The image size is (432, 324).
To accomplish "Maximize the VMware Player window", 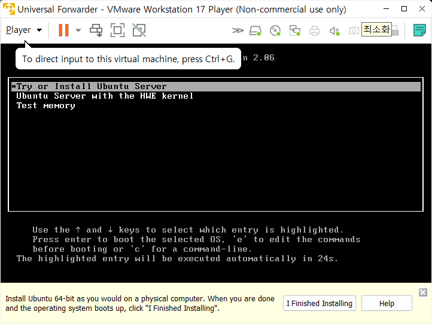I will pyautogui.click(x=404, y=9).
